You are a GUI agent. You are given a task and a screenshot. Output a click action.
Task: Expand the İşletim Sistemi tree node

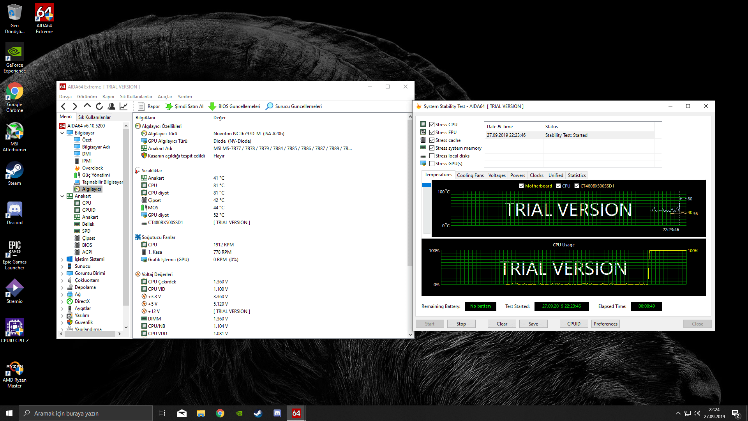pos(62,259)
